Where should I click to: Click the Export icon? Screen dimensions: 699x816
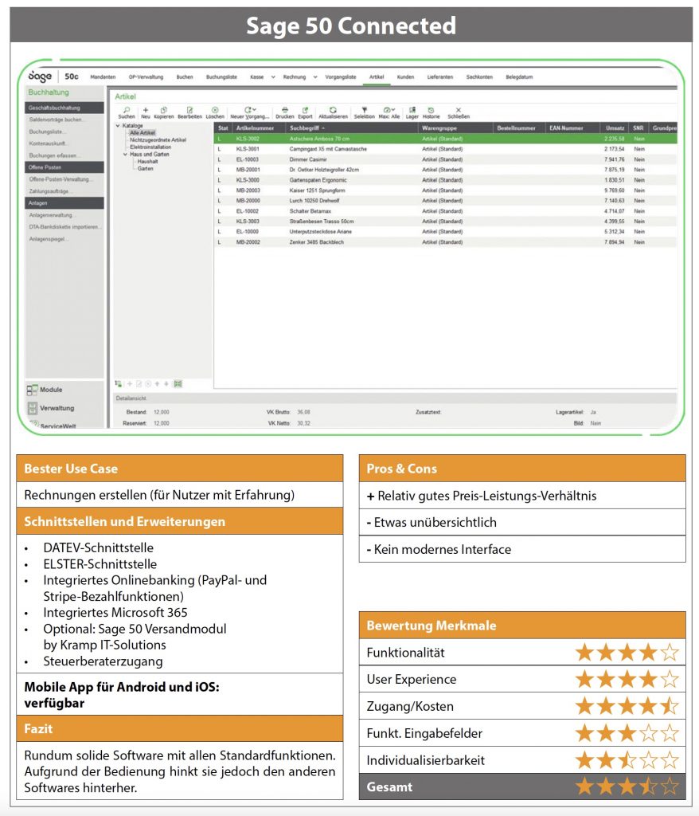point(305,110)
